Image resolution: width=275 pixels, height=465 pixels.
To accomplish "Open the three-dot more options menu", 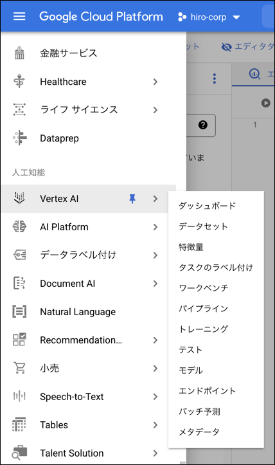I will pyautogui.click(x=215, y=78).
